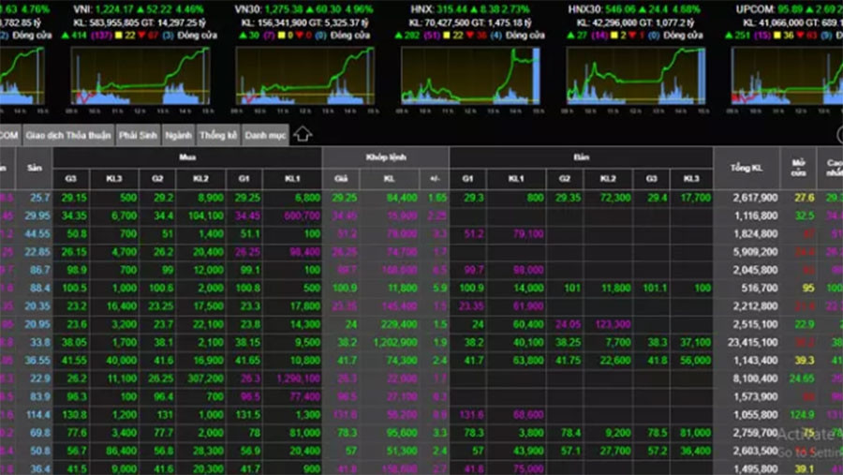Sort by Giá under Khớp lệnh

pyautogui.click(x=344, y=178)
